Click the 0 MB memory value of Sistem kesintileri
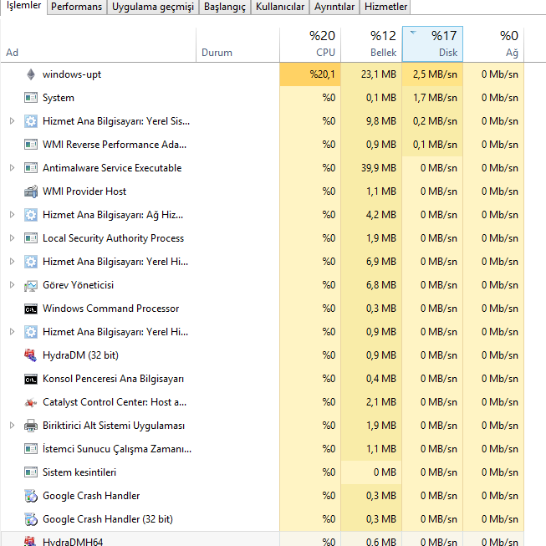 (x=385, y=472)
